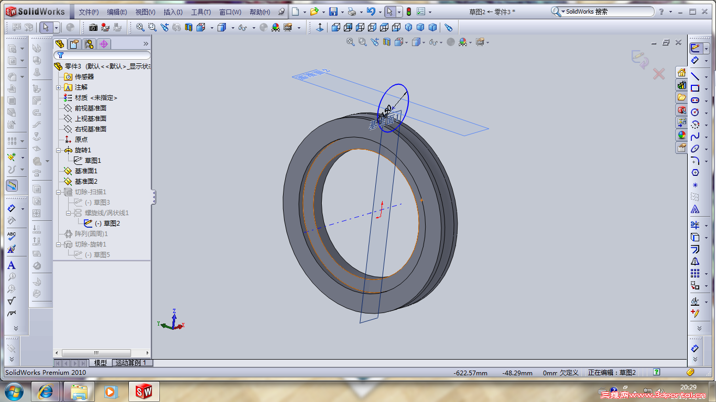The height and width of the screenshot is (402, 716).
Task: Open the 编辑(E) menu
Action: (117, 12)
